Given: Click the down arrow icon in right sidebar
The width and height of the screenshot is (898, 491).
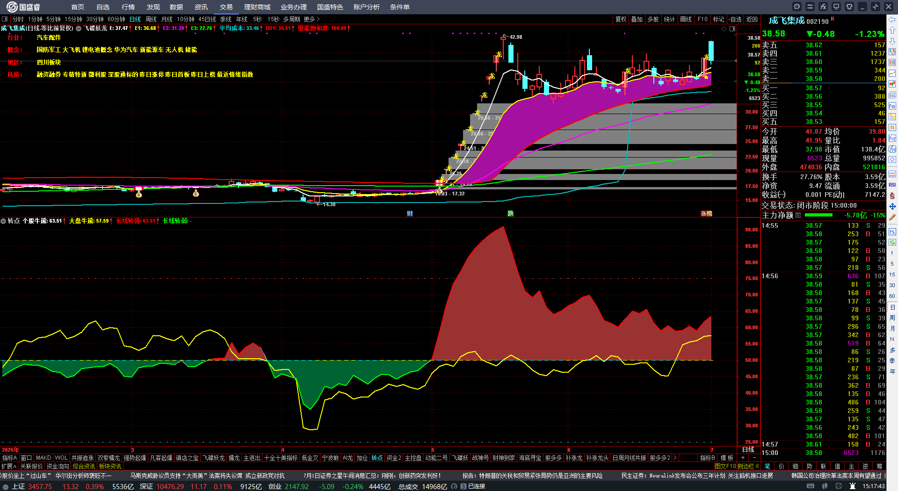Looking at the screenshot, I should click(x=892, y=41).
